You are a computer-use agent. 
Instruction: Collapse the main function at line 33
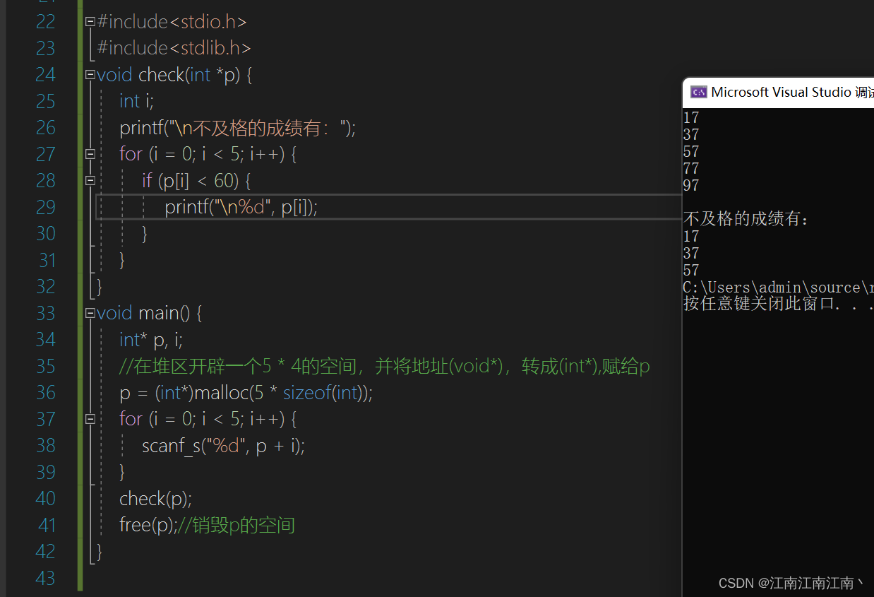coord(90,313)
